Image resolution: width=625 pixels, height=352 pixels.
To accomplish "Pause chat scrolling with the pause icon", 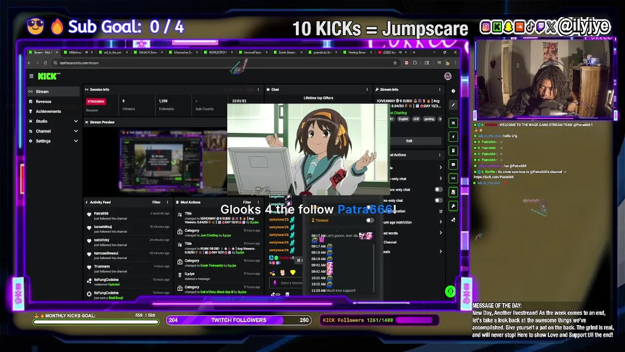I will point(298,260).
